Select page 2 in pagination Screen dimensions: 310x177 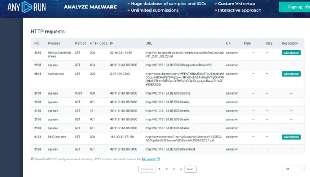pyautogui.click(x=166, y=169)
